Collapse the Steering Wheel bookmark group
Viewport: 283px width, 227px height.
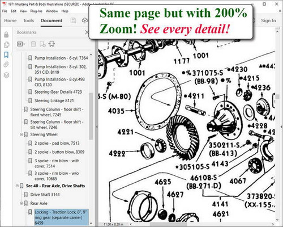22,134
